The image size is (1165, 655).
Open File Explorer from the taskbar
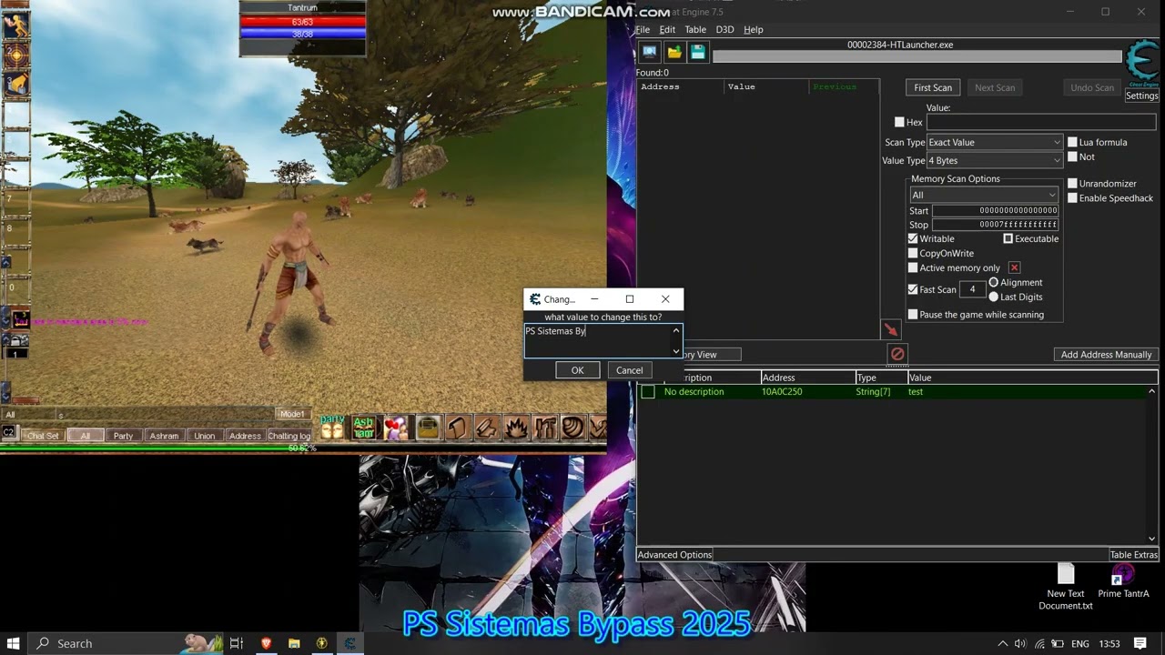tap(294, 643)
